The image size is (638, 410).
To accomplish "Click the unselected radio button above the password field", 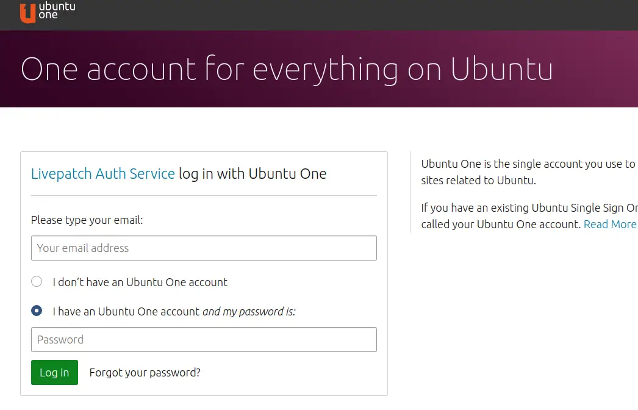I will (x=37, y=281).
